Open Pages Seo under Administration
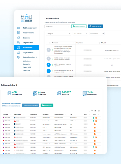Viewport: 121px width, 164px height. click(x=26, y=70)
